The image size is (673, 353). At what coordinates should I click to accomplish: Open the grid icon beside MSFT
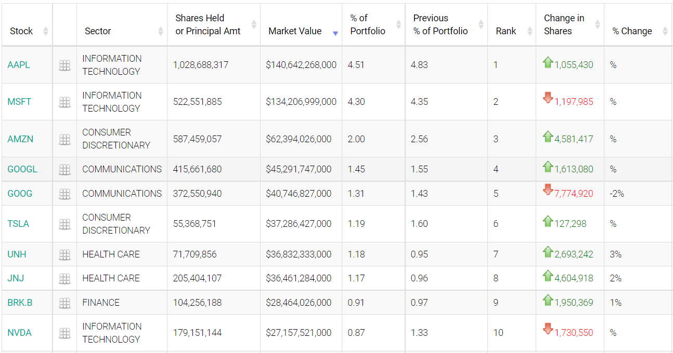coord(64,102)
